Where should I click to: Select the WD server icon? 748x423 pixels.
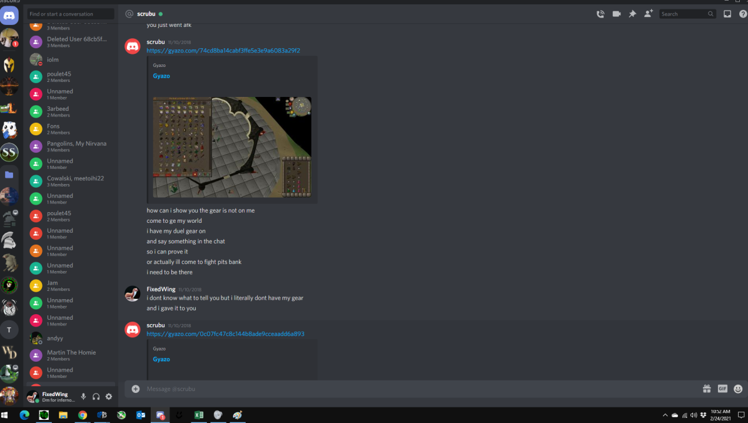tap(9, 352)
